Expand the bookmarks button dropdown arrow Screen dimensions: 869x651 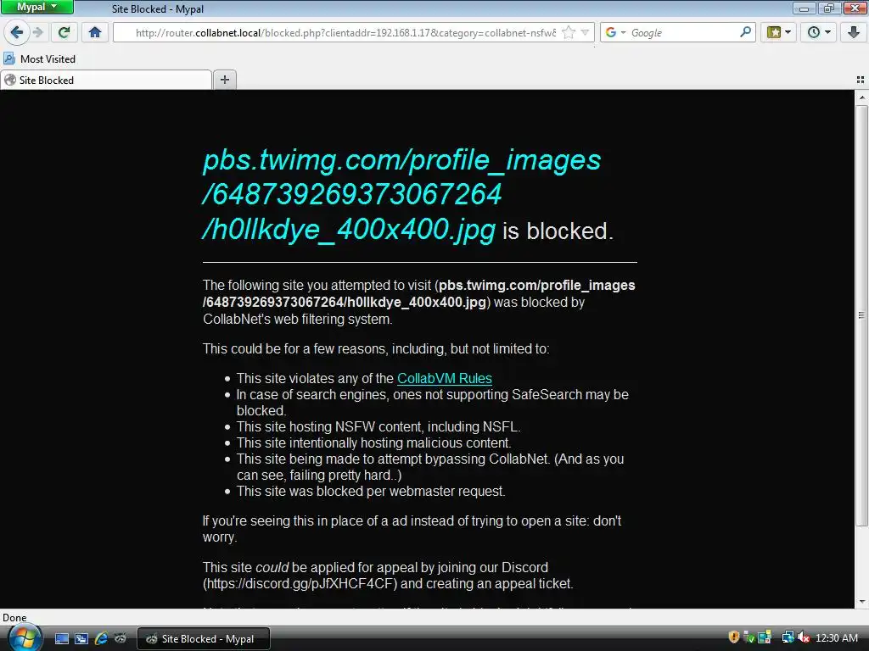coord(788,33)
